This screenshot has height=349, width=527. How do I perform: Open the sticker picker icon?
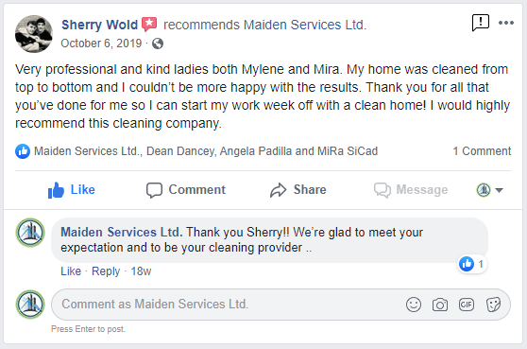(493, 305)
